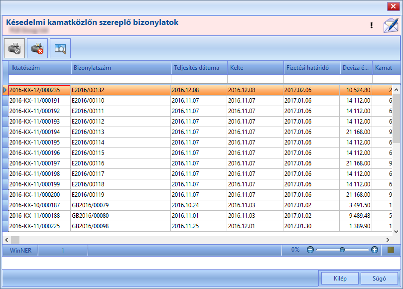Click vertical scrollbar down arrow
Image resolution: width=403 pixels, height=289 pixels.
[396, 232]
